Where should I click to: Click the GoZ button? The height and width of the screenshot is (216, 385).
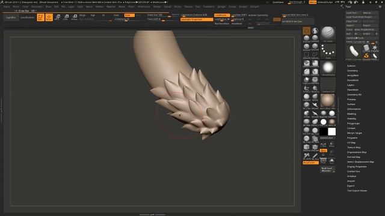(349, 34)
